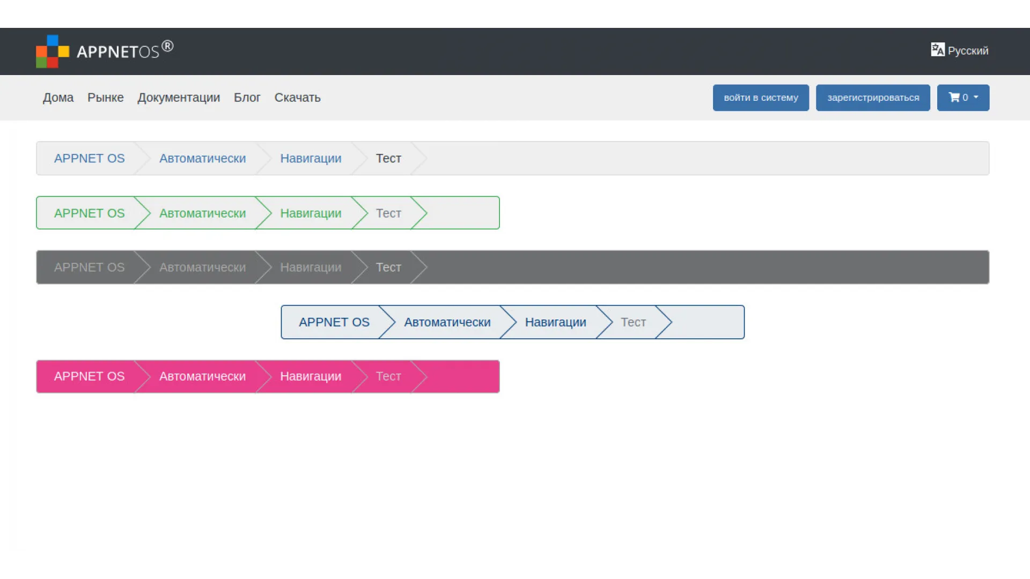The height and width of the screenshot is (579, 1030).
Task: Click Тест in the dark gray breadcrumb
Action: 388,267
